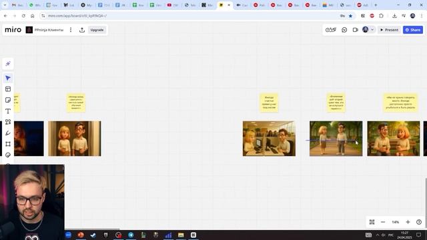
Task: Export the board via upload icon
Action: tap(82, 30)
